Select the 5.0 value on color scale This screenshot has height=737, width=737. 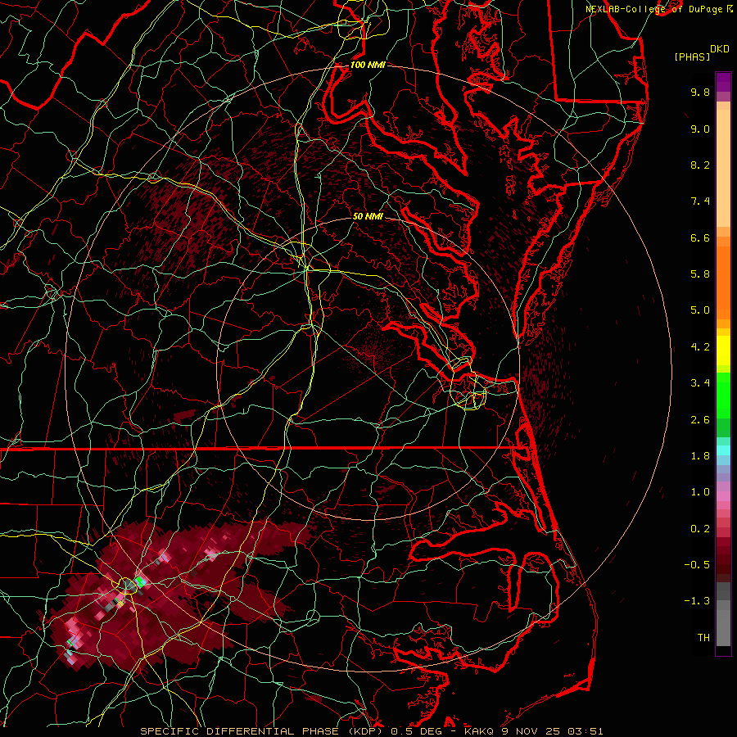pyautogui.click(x=700, y=310)
